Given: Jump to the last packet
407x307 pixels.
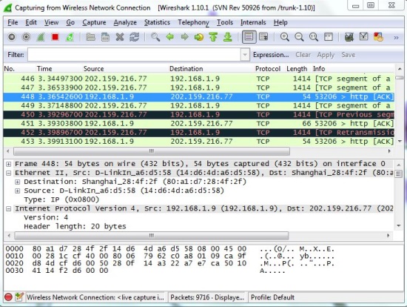Looking at the screenshot, I should pyautogui.click(x=228, y=37).
